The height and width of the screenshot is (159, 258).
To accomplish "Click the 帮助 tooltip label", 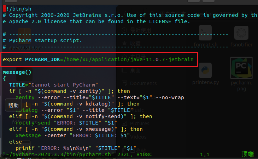I will pos(13,105).
